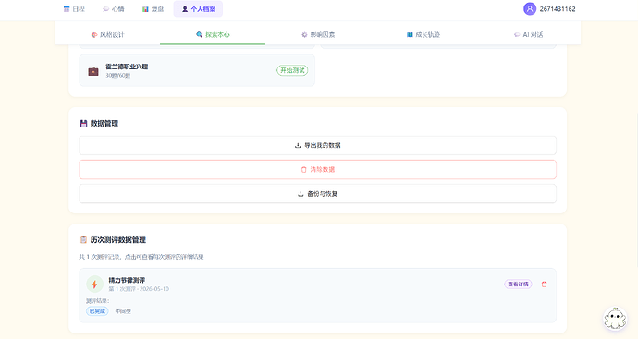Click the 中间型 result label
The image size is (638, 339).
click(123, 311)
